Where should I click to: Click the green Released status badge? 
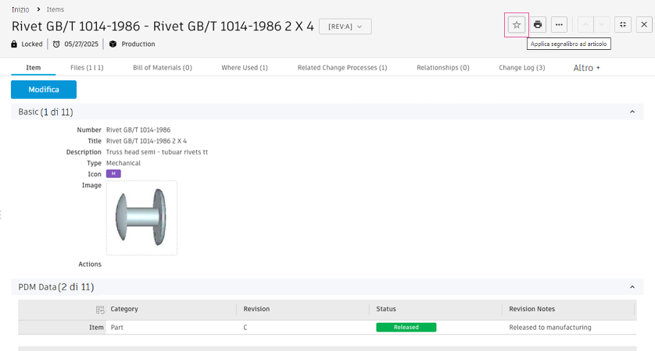point(406,328)
